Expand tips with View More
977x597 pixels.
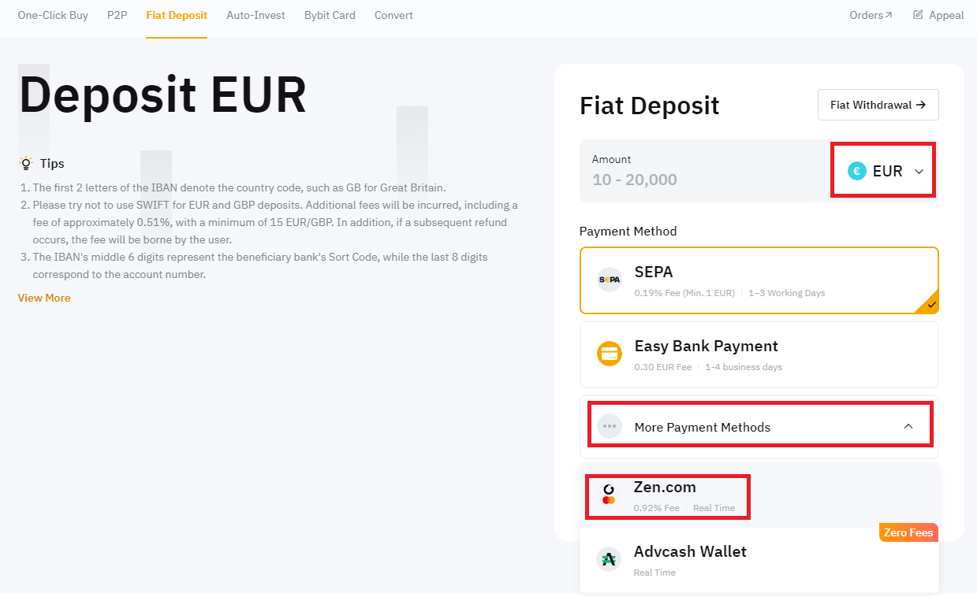point(44,298)
